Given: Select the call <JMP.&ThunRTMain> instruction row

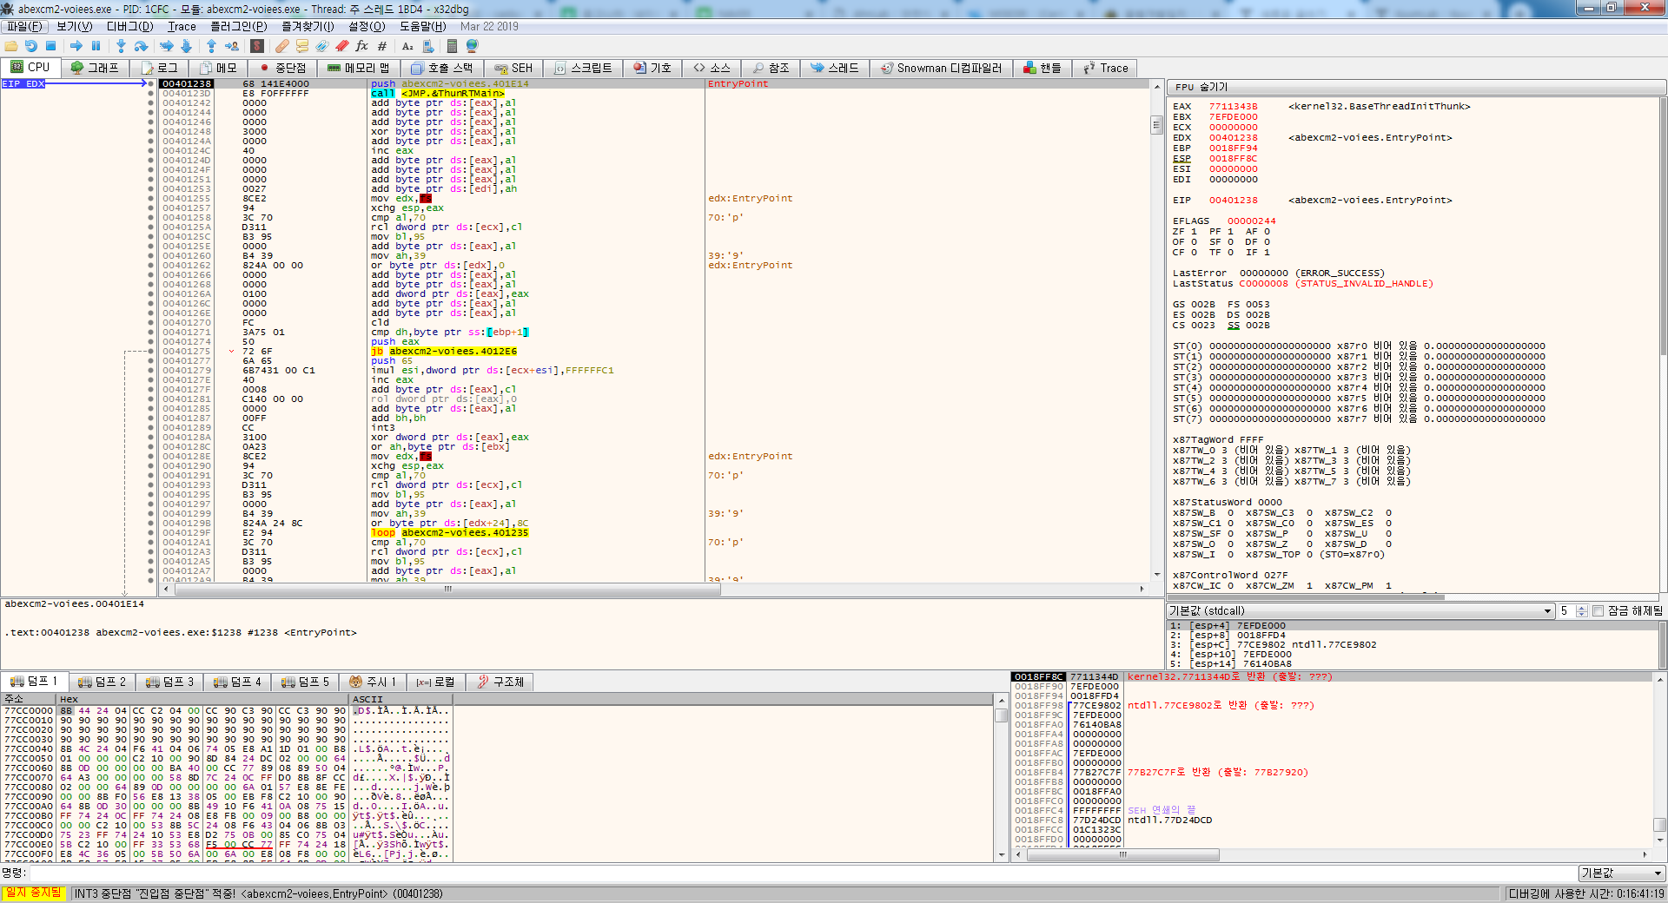Looking at the screenshot, I should pyautogui.click(x=437, y=93).
